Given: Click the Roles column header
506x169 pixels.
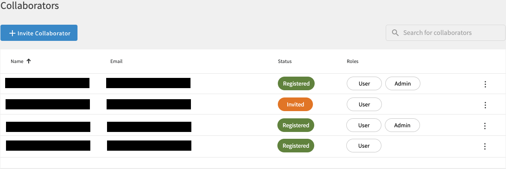Looking at the screenshot, I should point(352,61).
